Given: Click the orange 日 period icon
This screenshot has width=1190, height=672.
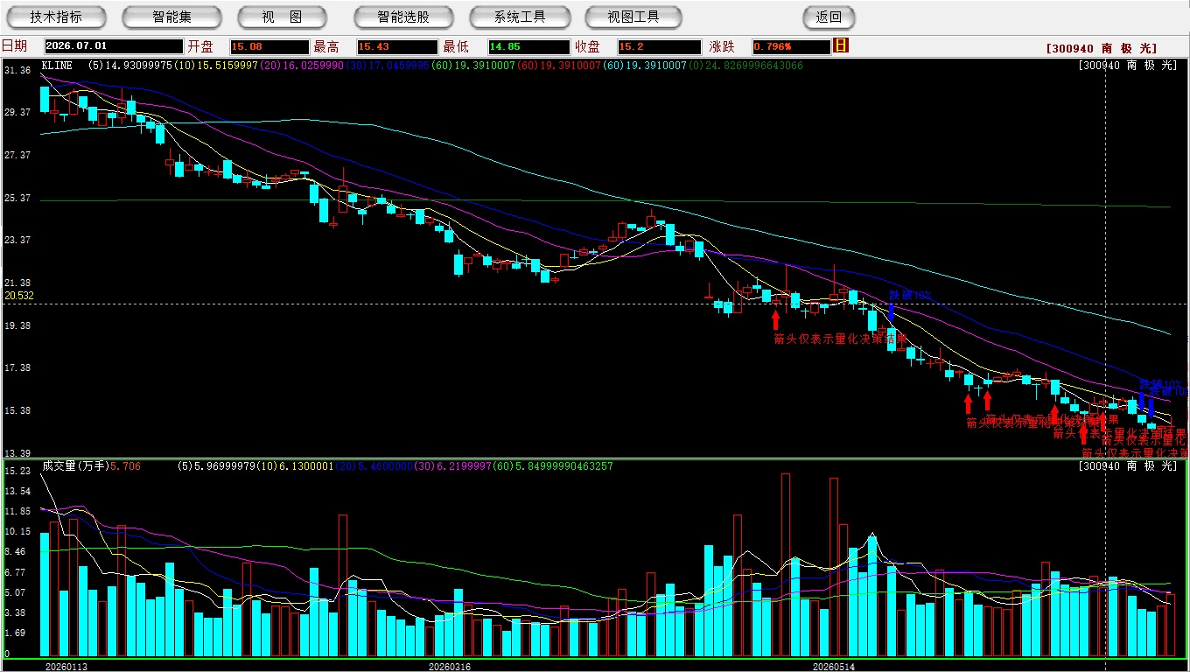Looking at the screenshot, I should click(x=841, y=45).
